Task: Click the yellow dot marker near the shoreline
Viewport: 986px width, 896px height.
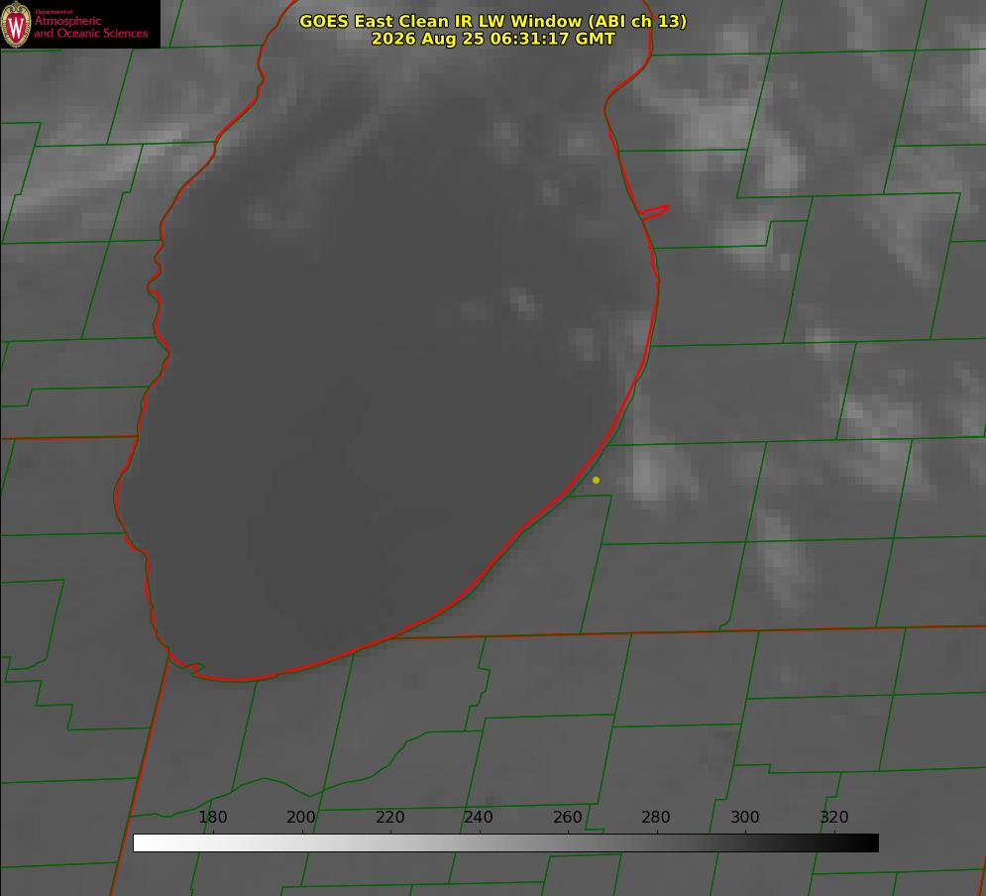Action: coord(596,481)
